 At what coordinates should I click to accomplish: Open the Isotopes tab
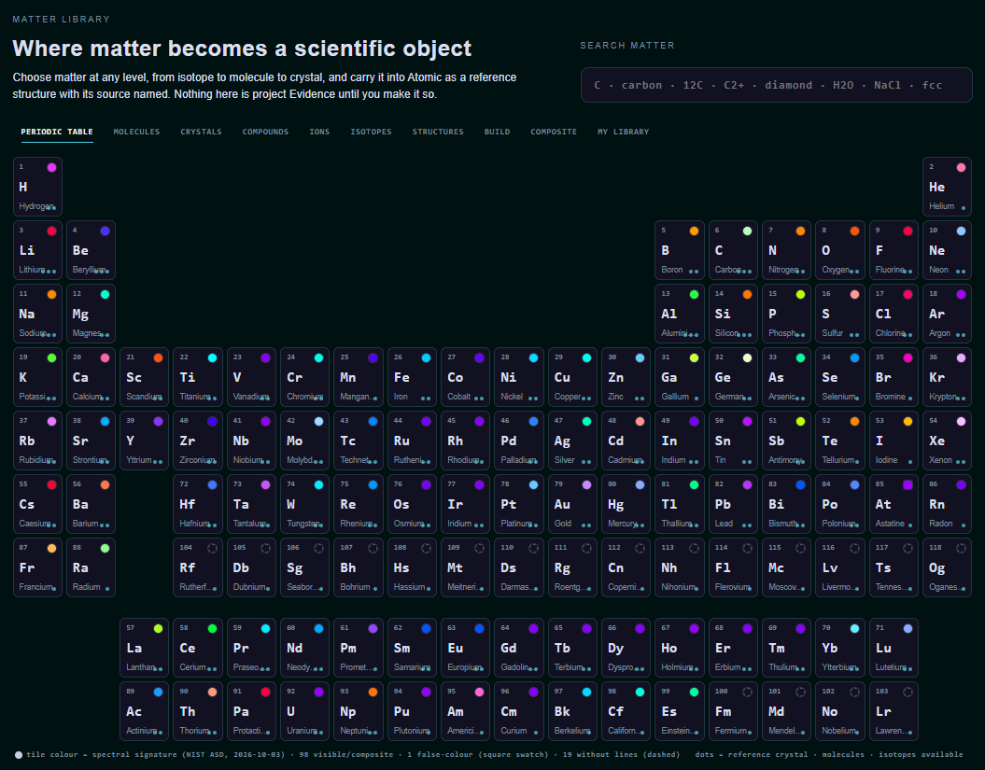point(371,132)
